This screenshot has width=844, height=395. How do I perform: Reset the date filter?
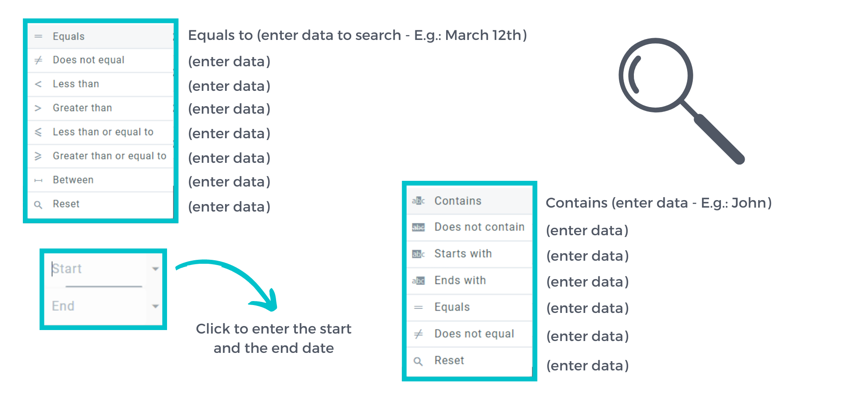66,204
